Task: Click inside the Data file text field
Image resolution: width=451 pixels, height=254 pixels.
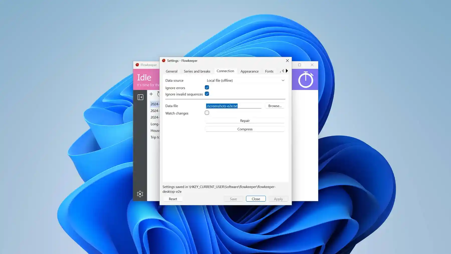Action: point(233,106)
